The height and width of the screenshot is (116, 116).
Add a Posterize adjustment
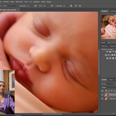point(110,58)
